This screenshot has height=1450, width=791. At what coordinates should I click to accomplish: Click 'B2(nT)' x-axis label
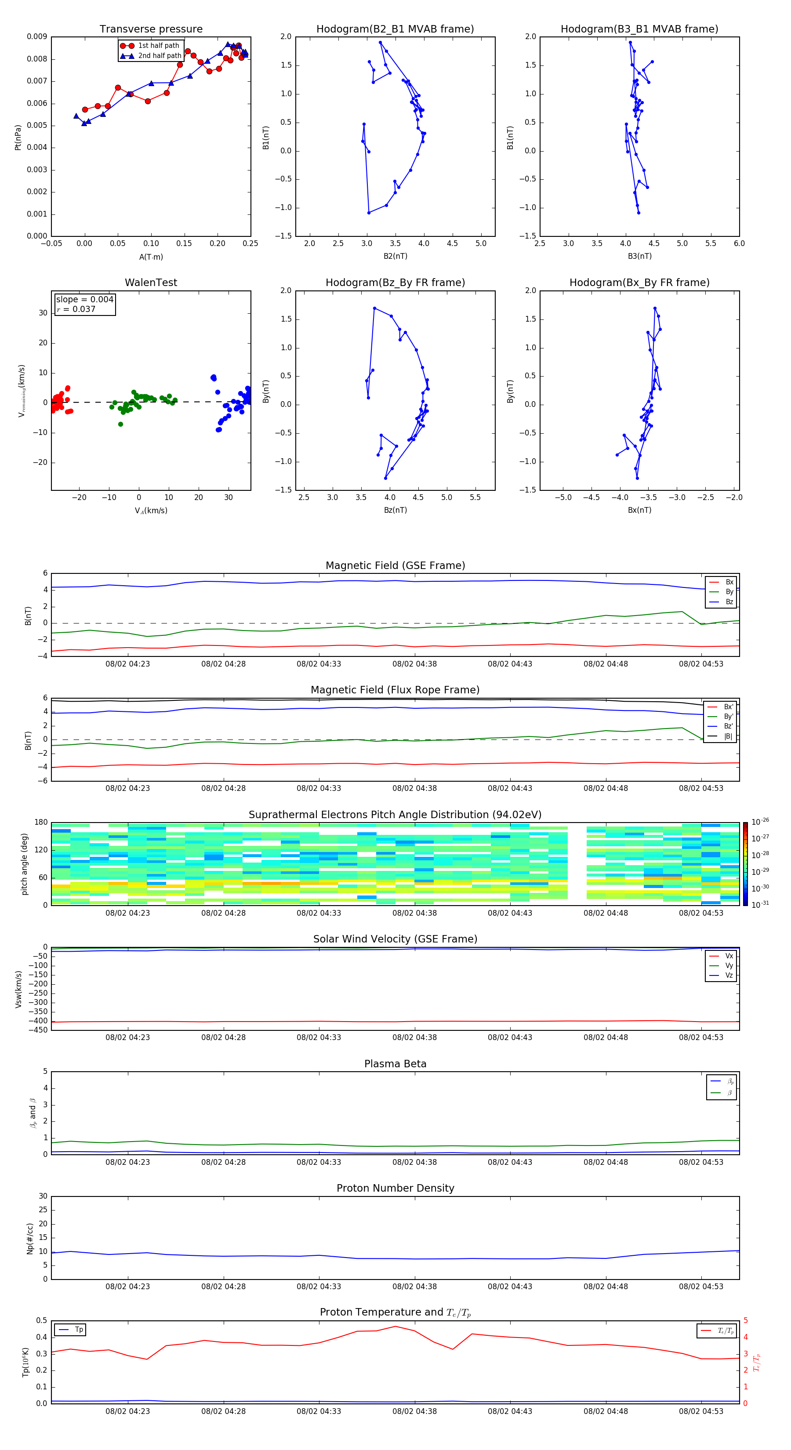click(395, 256)
